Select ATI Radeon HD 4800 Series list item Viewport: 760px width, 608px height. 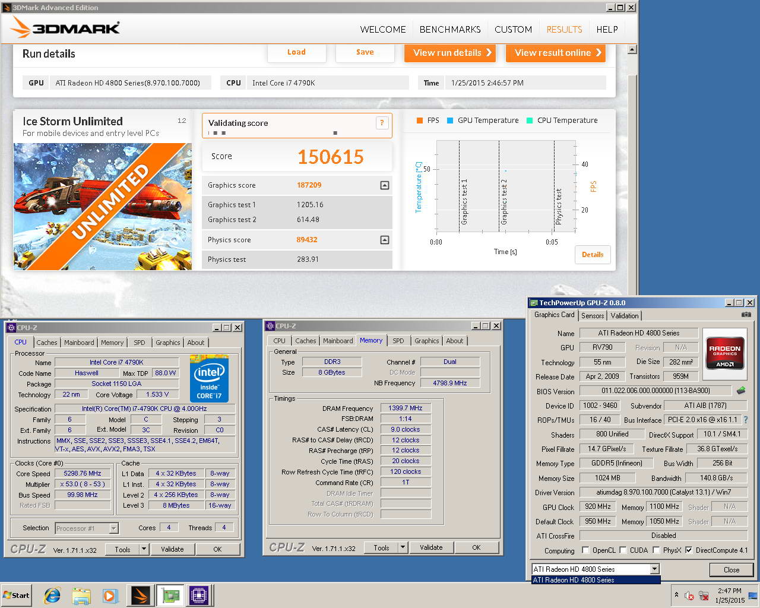pyautogui.click(x=596, y=580)
